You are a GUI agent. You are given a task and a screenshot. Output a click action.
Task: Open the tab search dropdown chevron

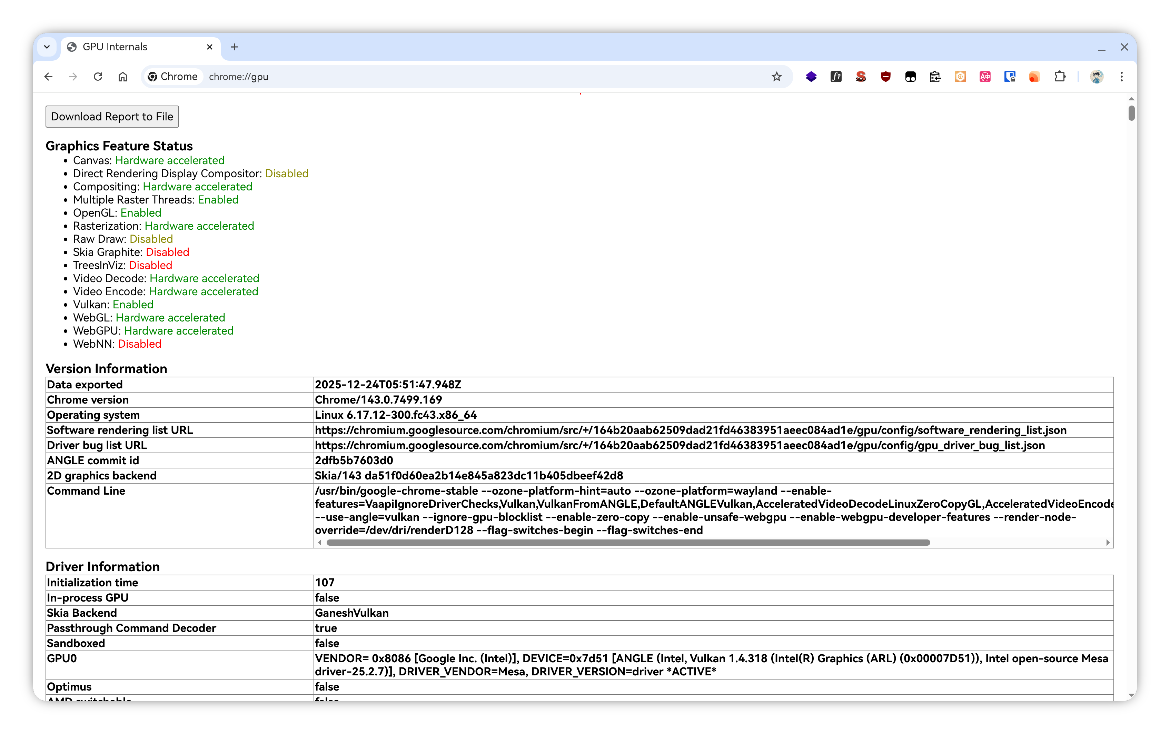[x=47, y=47]
